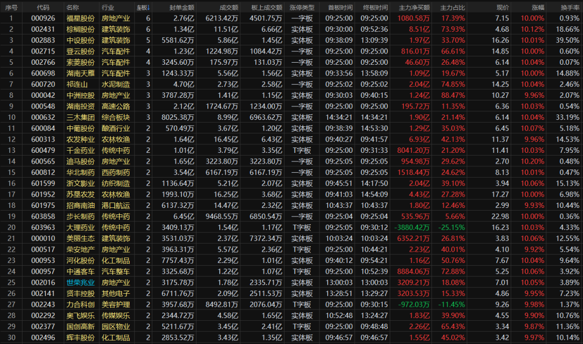Click the 首板时间 column header
583x344 pixels.
pos(340,8)
